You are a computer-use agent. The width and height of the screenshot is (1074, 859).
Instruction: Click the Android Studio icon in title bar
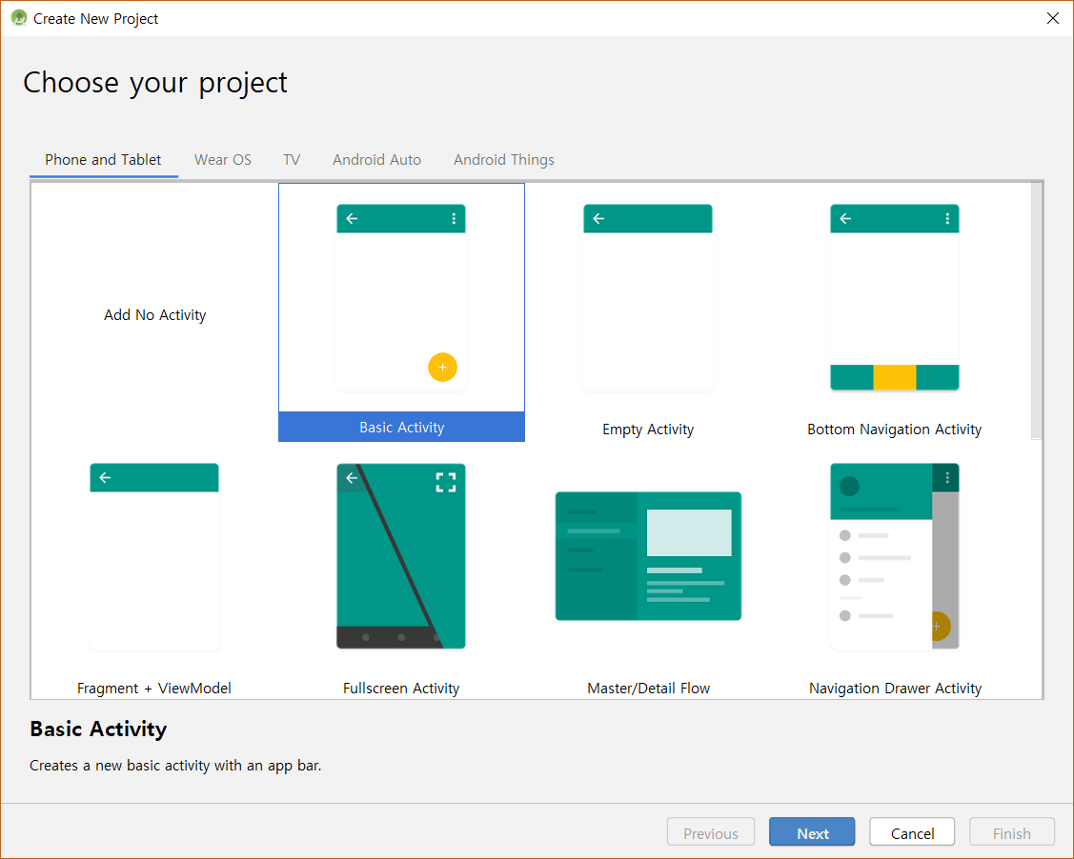(18, 18)
